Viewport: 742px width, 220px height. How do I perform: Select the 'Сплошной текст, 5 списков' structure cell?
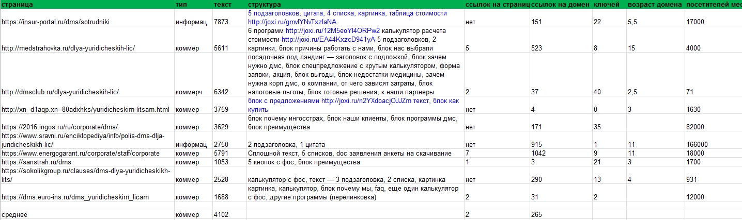pos(355,153)
